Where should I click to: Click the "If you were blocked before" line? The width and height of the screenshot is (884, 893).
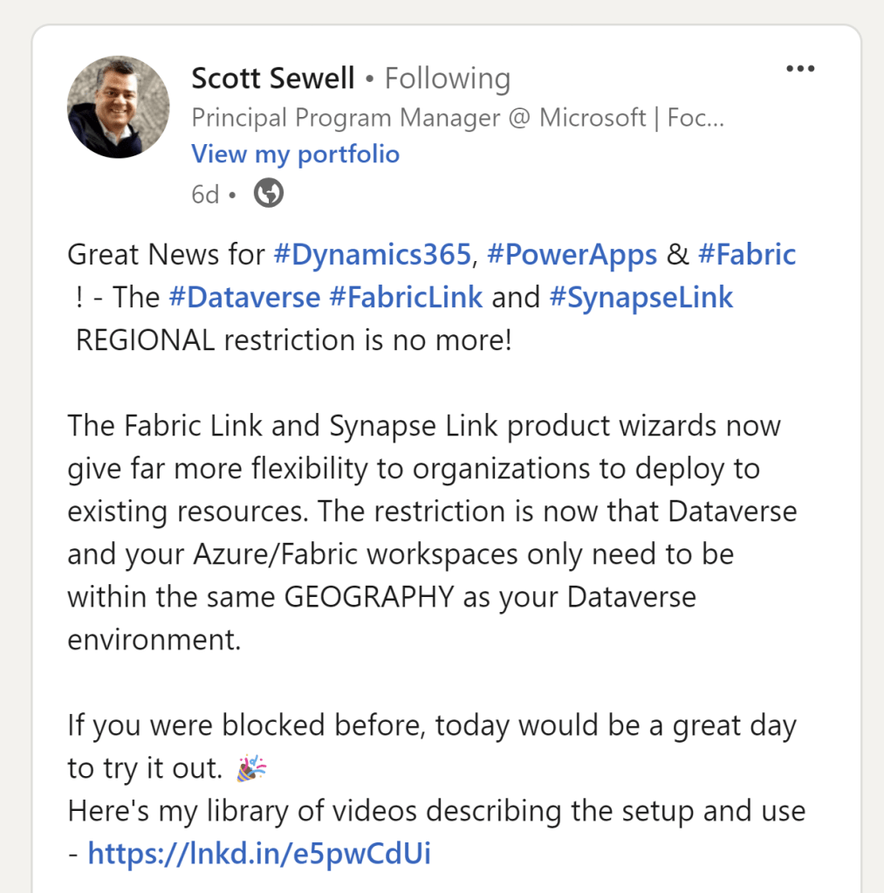pos(431,726)
